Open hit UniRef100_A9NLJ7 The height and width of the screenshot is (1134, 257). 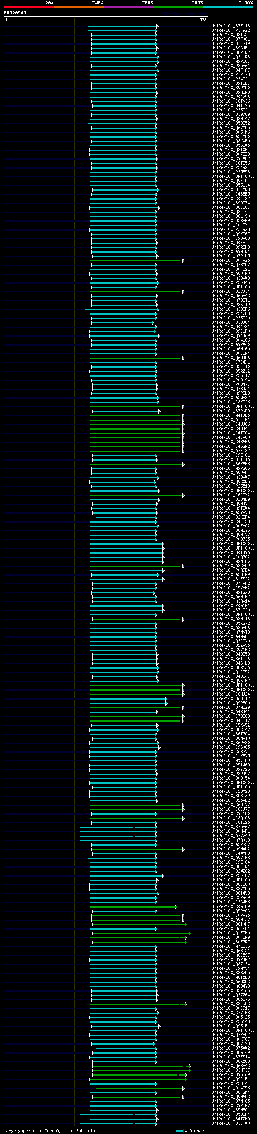pyautogui.click(x=230, y=920)
